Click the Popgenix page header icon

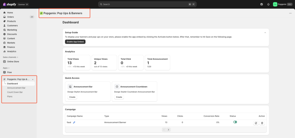coord(41,13)
